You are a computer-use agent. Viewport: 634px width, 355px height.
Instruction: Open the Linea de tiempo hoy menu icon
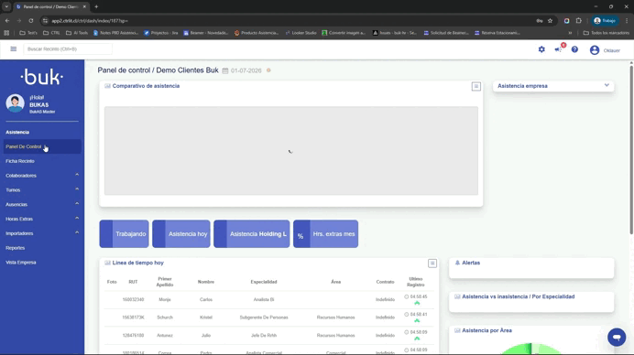click(x=432, y=264)
